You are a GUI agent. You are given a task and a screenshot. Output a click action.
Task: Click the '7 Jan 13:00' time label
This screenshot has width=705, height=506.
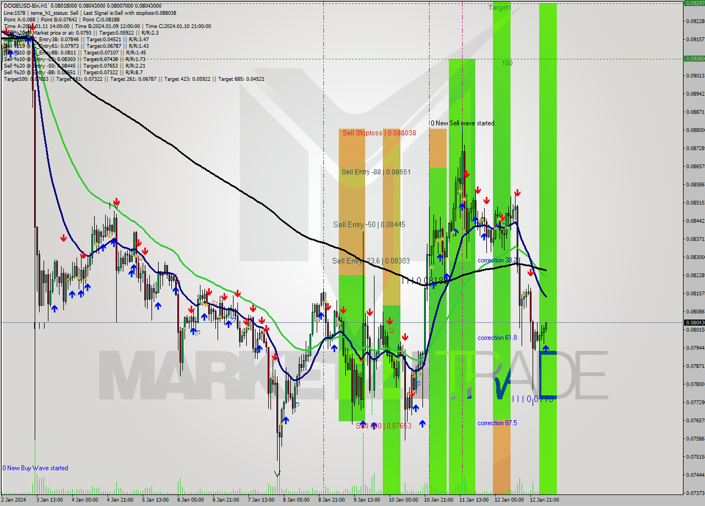[x=261, y=500]
